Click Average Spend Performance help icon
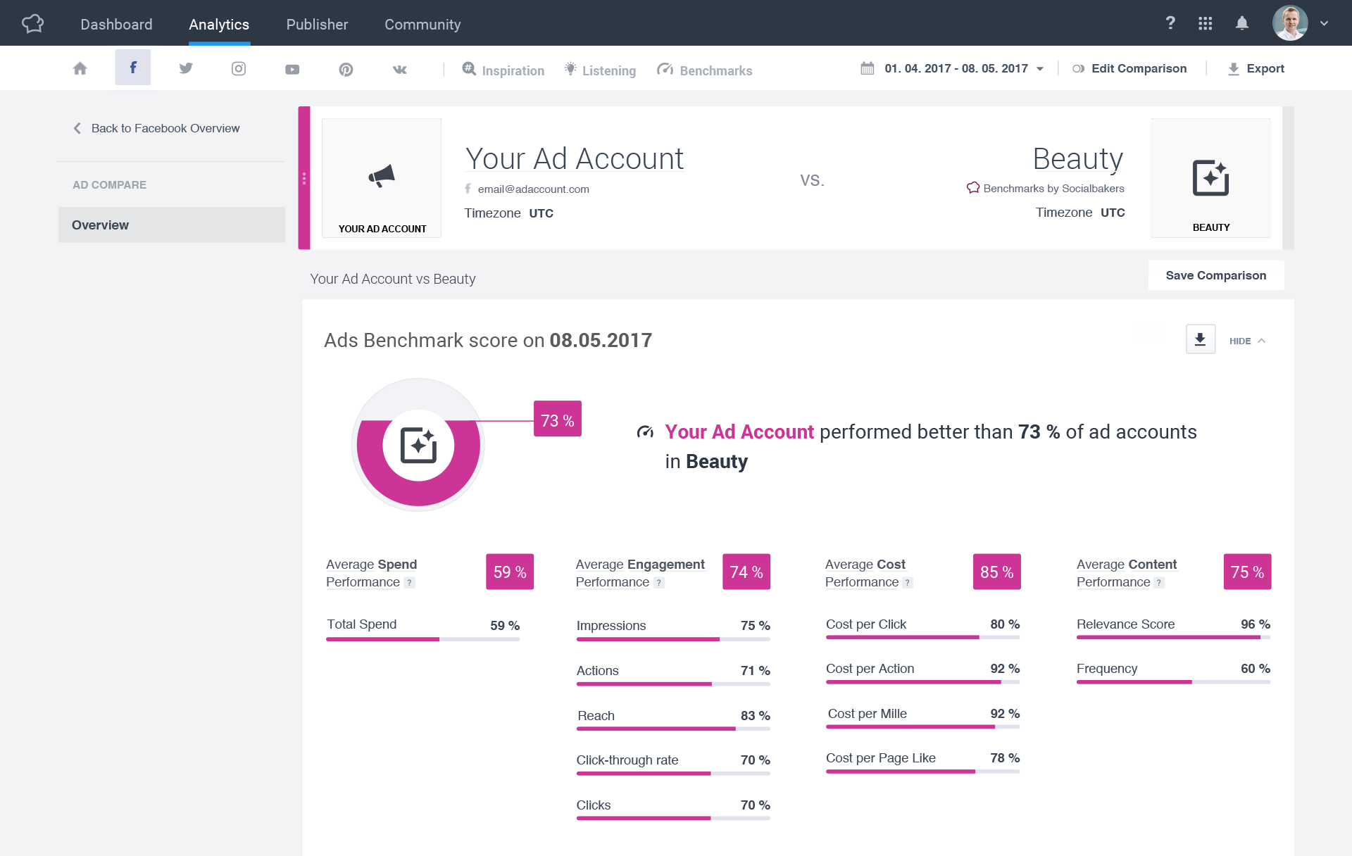Screen dimensions: 1352x856 pos(409,583)
